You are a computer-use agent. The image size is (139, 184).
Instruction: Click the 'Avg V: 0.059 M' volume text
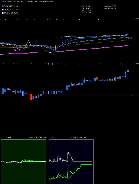pos(110,6)
